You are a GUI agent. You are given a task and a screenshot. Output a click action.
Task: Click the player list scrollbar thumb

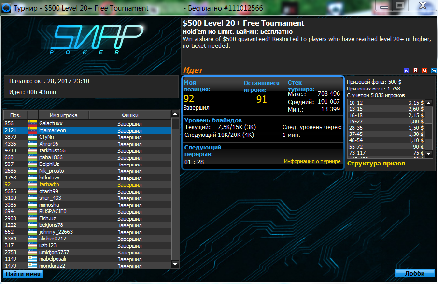(x=175, y=123)
